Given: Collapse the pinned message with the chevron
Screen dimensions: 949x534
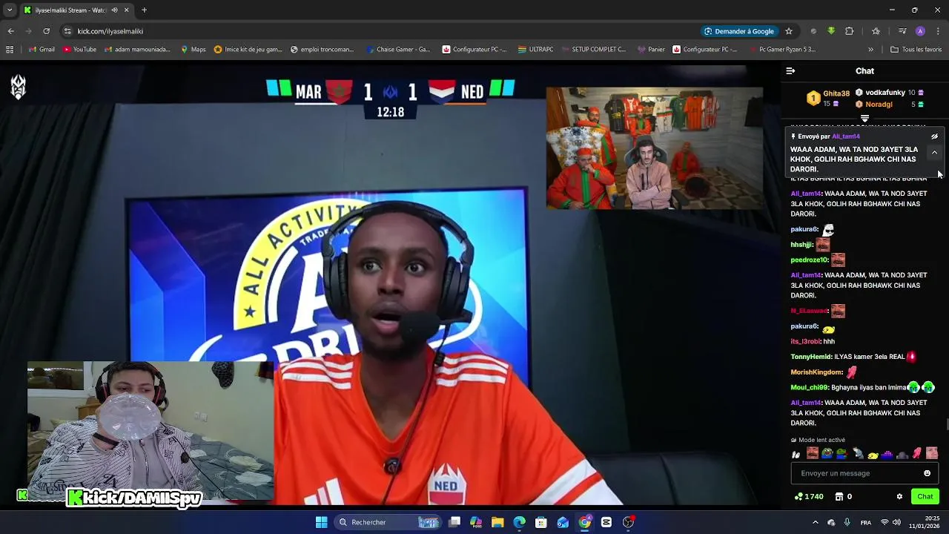Looking at the screenshot, I should click(934, 152).
